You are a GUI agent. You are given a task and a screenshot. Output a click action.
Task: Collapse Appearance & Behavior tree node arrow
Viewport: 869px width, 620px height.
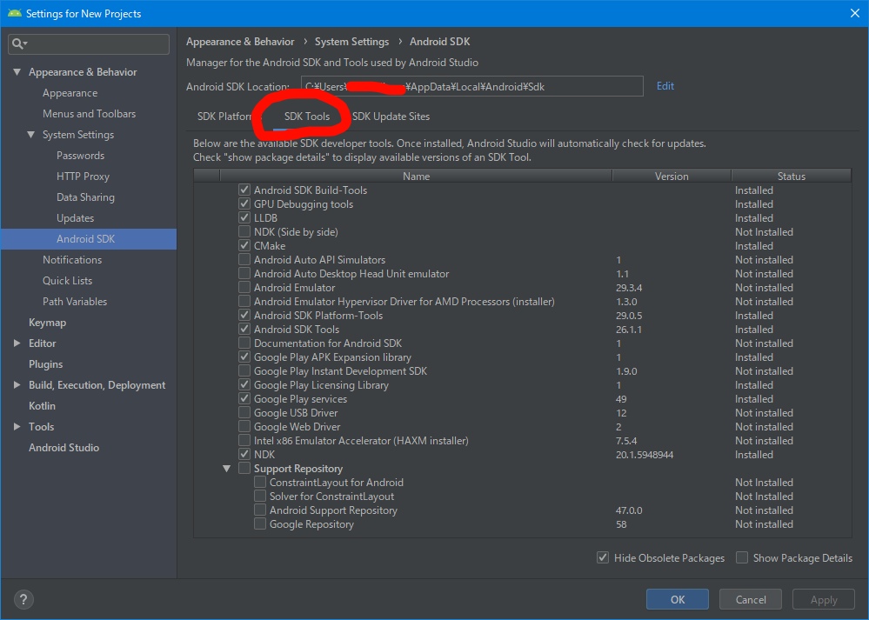click(x=17, y=72)
